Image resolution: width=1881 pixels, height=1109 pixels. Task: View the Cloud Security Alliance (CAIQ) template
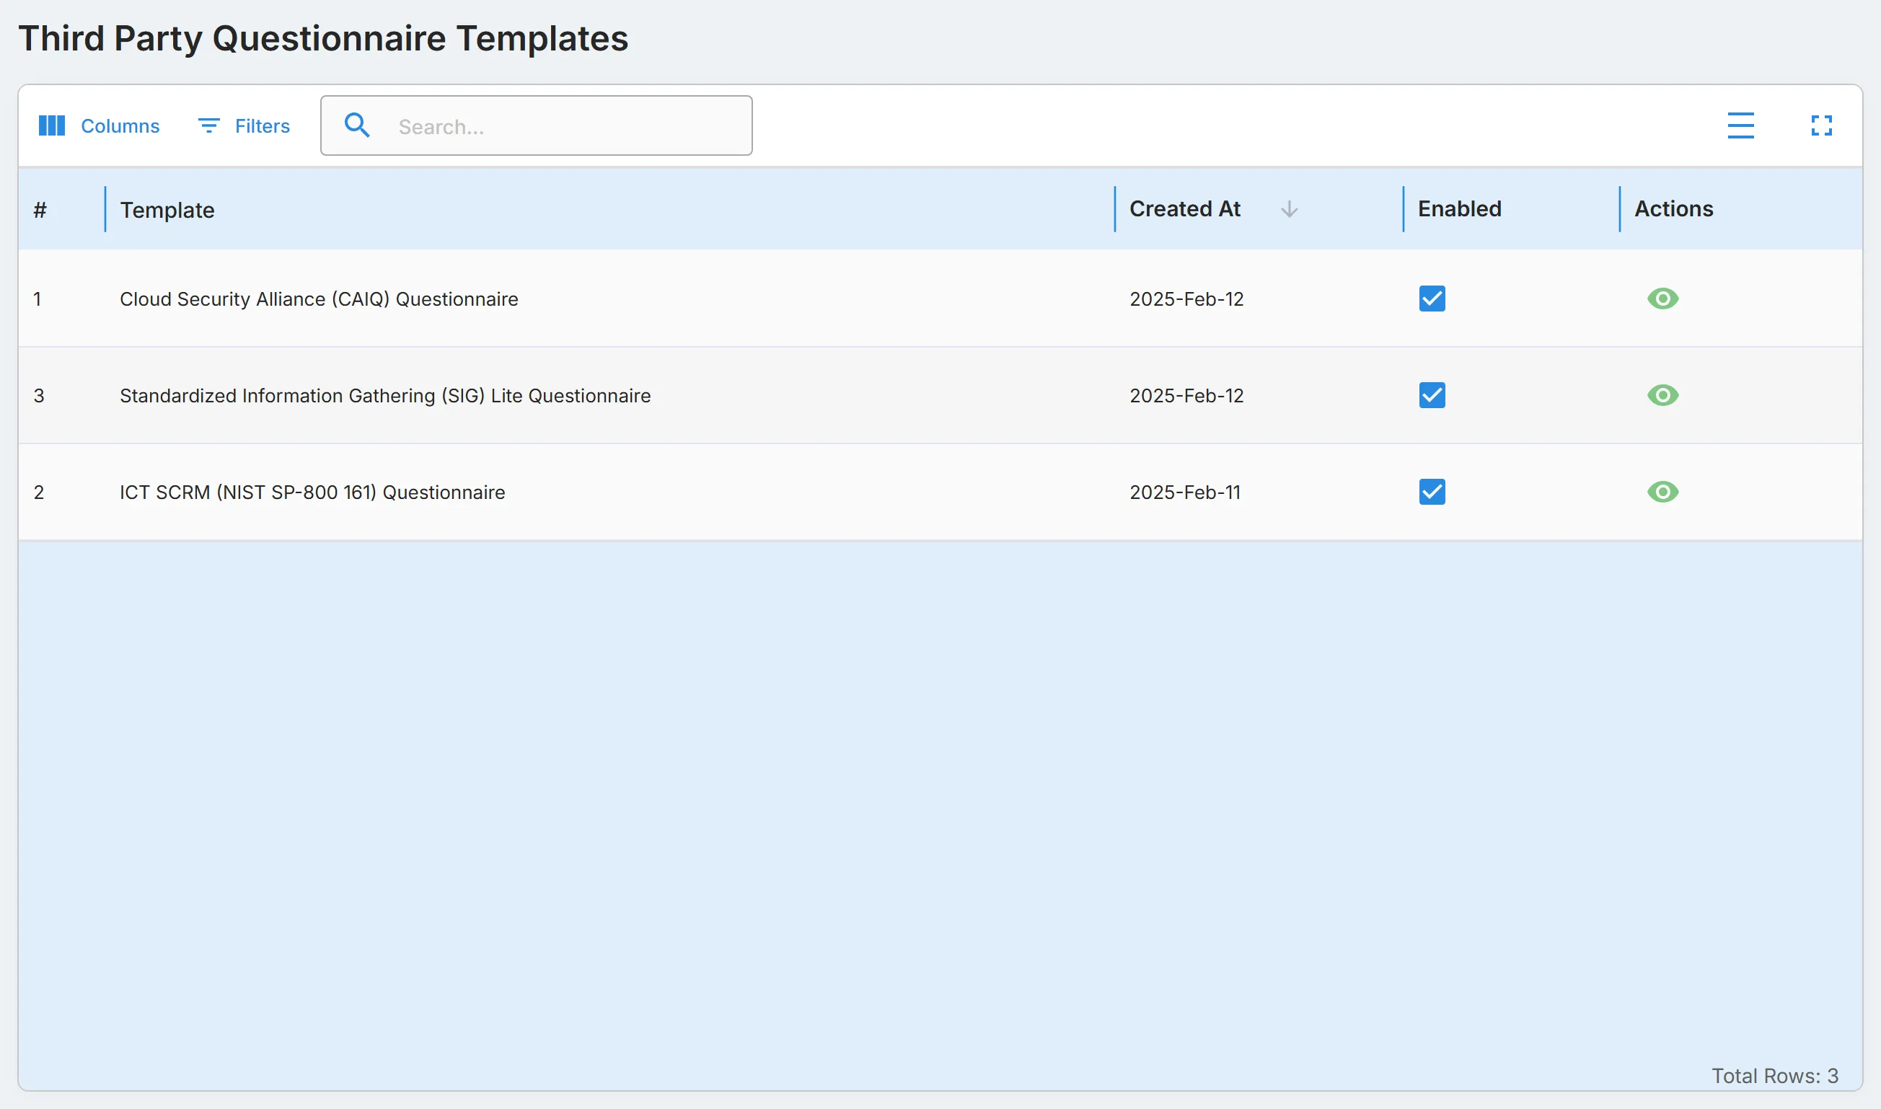(1662, 299)
